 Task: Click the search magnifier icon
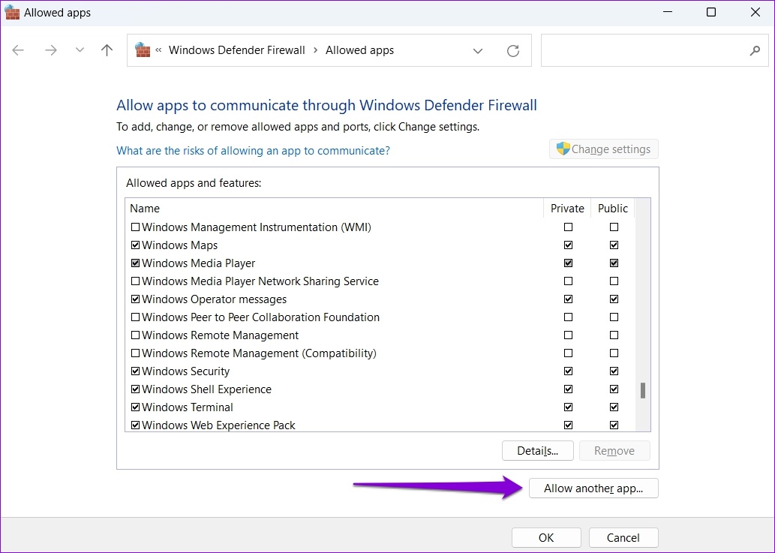(755, 50)
